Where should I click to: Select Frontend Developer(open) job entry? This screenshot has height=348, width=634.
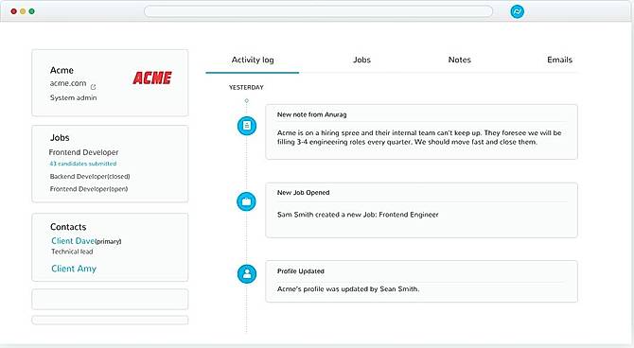point(89,189)
